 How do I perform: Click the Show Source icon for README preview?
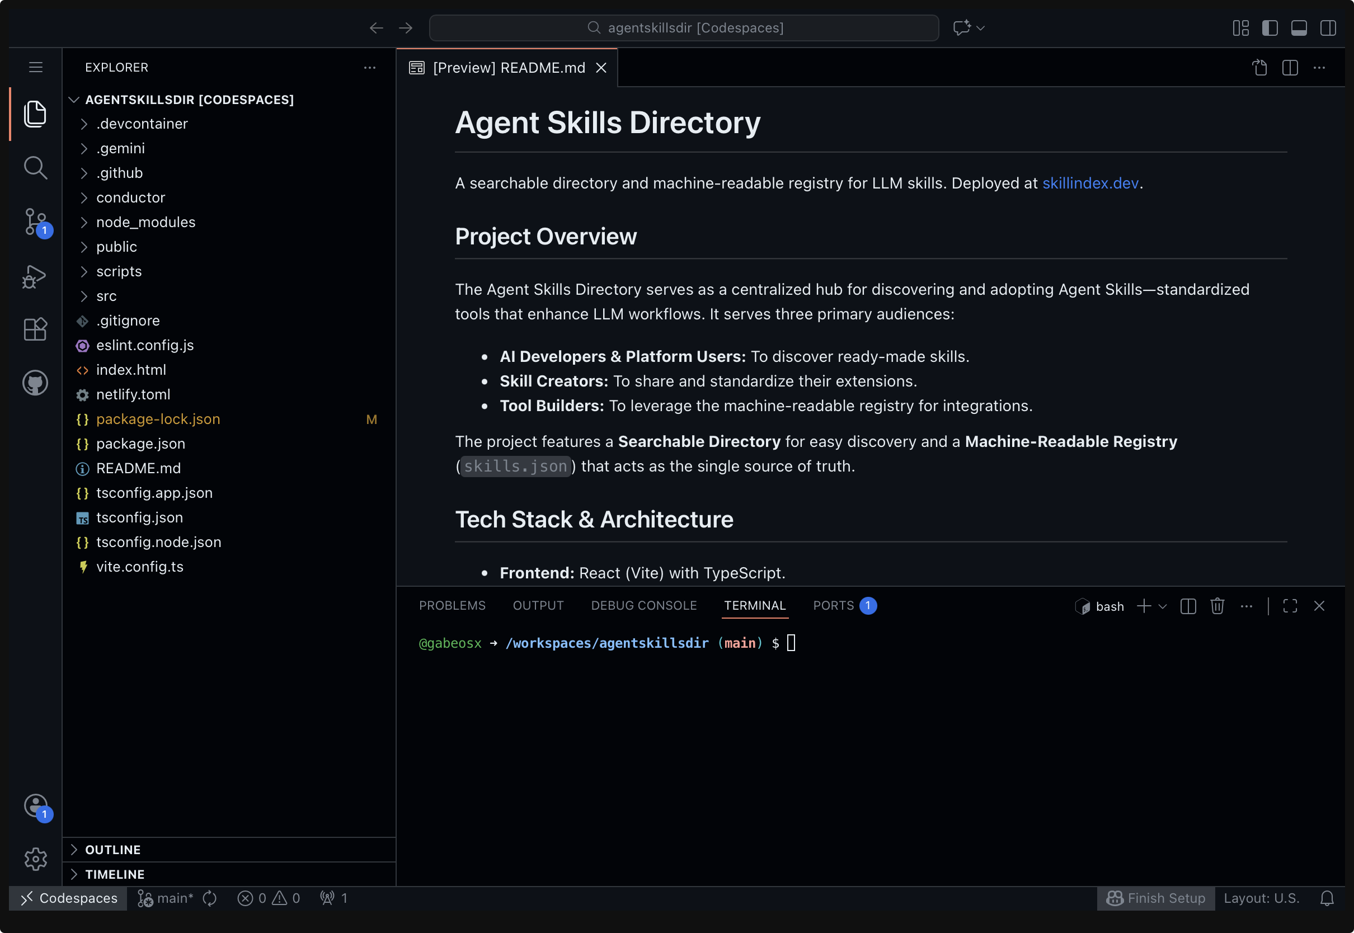coord(1260,68)
